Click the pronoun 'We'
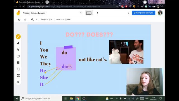The image size is (179, 101). [x=44, y=57]
